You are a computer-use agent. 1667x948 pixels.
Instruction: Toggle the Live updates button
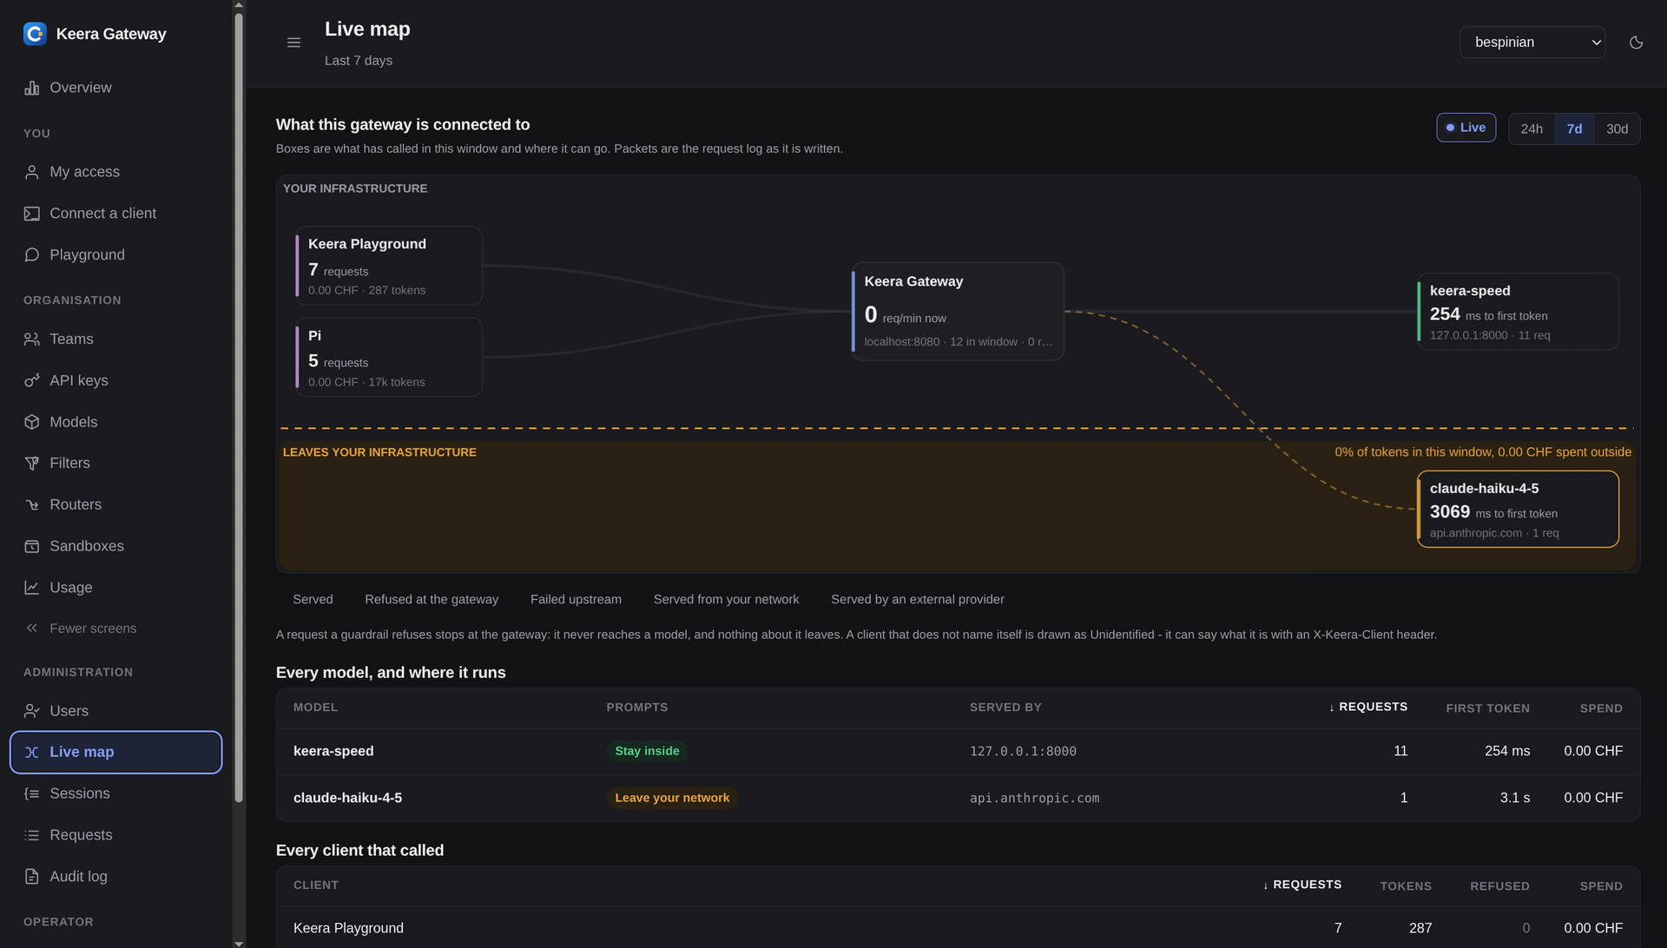(1466, 128)
